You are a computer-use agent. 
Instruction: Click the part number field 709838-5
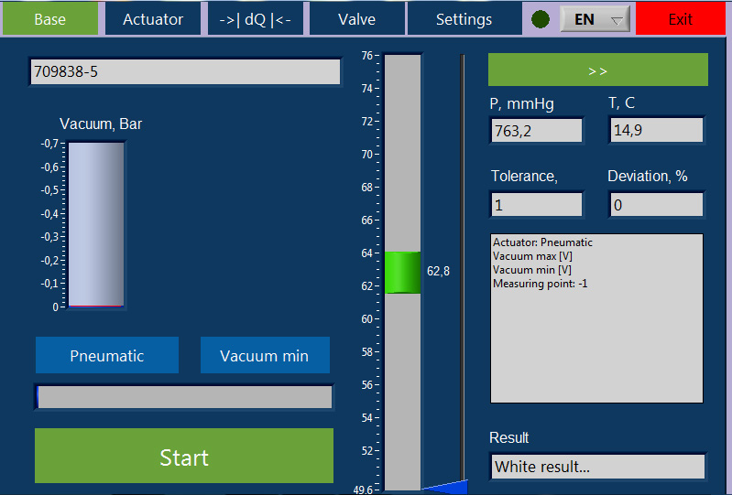[185, 72]
